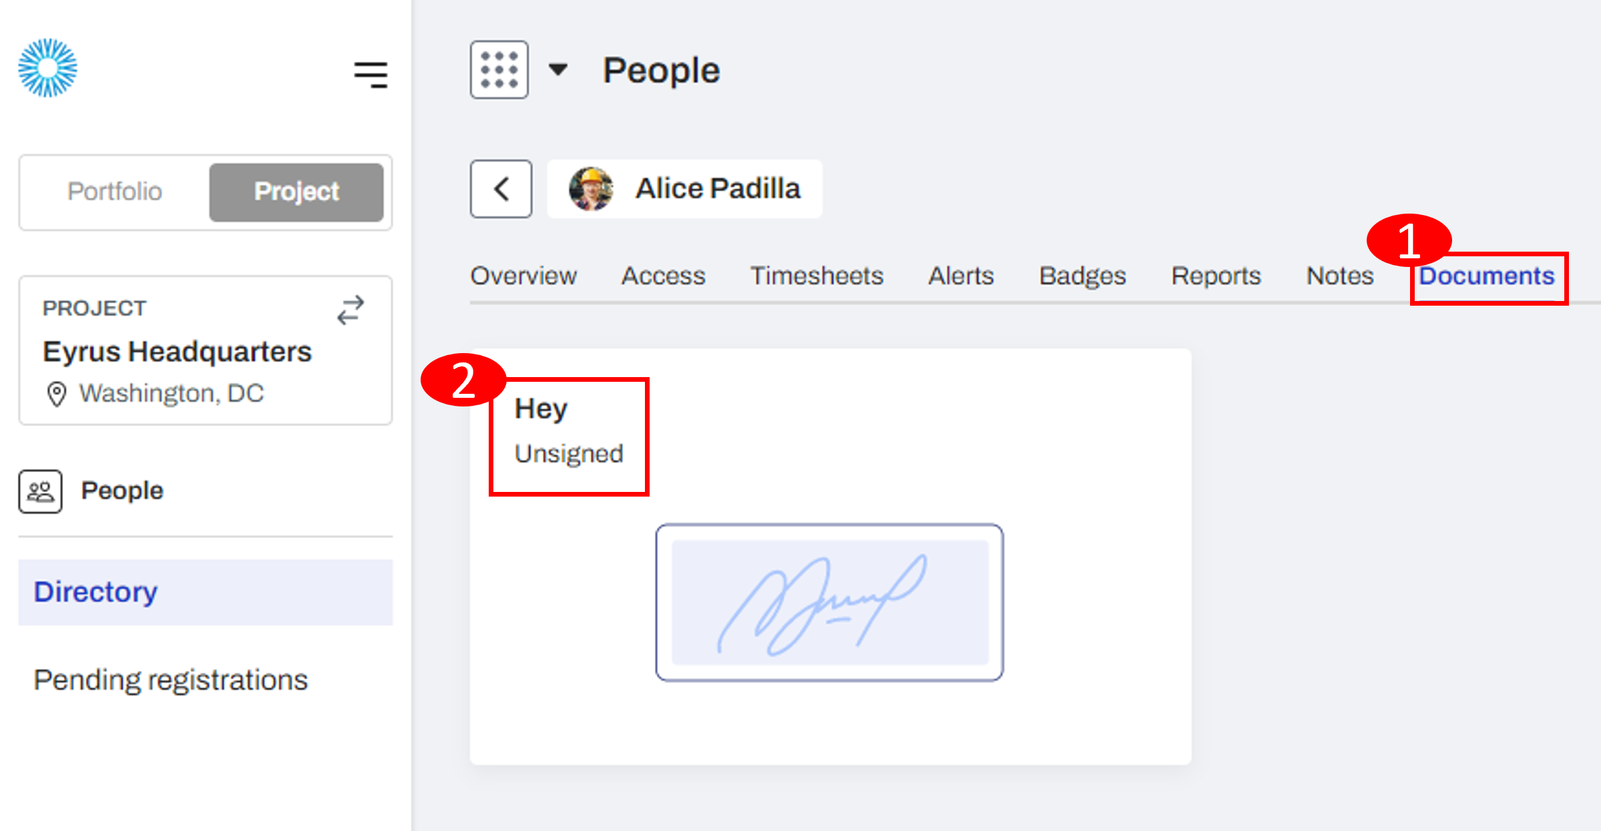Screen dimensions: 1601x831
Task: Go back using the left chevron button
Action: pyautogui.click(x=501, y=189)
